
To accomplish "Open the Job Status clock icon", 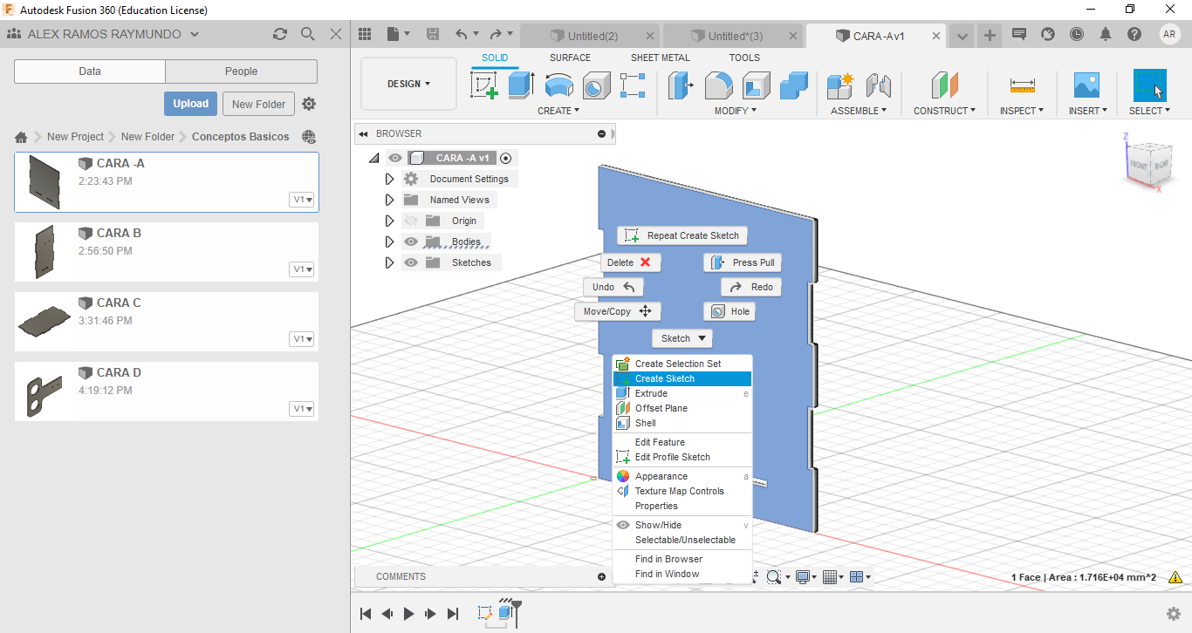I will click(x=1077, y=34).
